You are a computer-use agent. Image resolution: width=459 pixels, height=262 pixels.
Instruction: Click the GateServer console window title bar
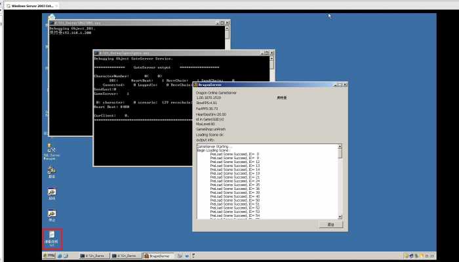[177, 52]
